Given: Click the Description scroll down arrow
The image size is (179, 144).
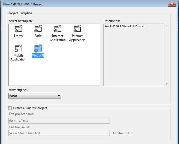Looking at the screenshot, I should click(x=167, y=84).
